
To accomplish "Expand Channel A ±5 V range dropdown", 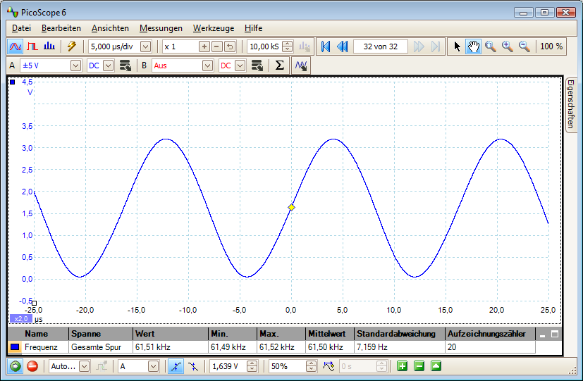I will pos(76,65).
